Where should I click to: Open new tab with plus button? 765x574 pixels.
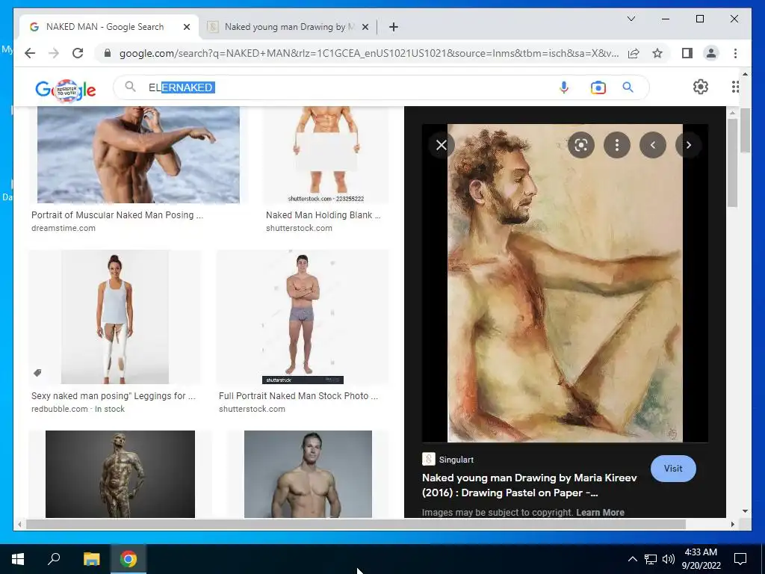393,27
